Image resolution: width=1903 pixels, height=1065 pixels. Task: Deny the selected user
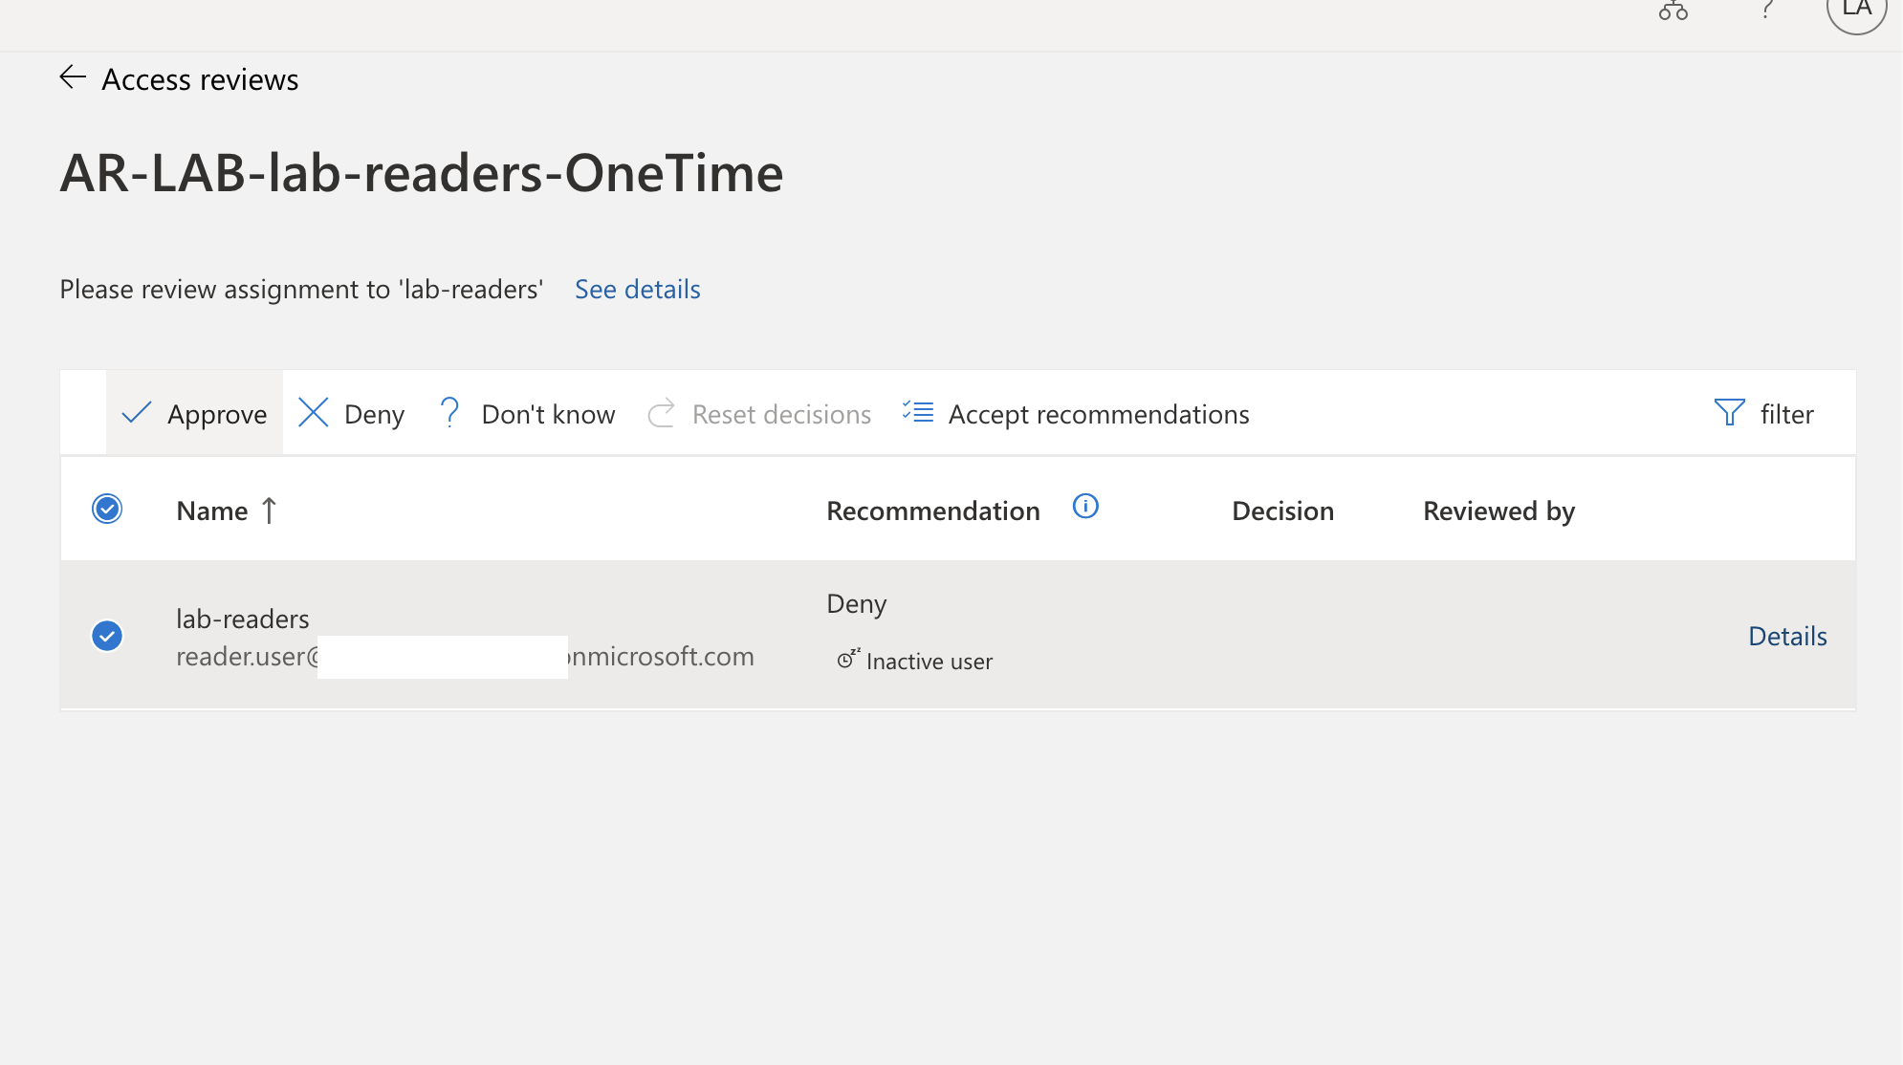(351, 414)
